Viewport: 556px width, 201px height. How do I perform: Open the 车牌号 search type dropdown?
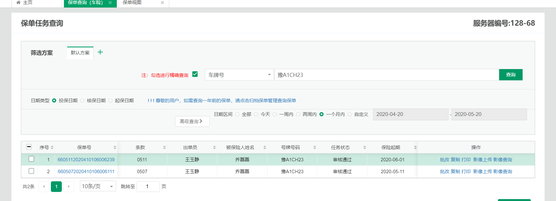tap(239, 75)
